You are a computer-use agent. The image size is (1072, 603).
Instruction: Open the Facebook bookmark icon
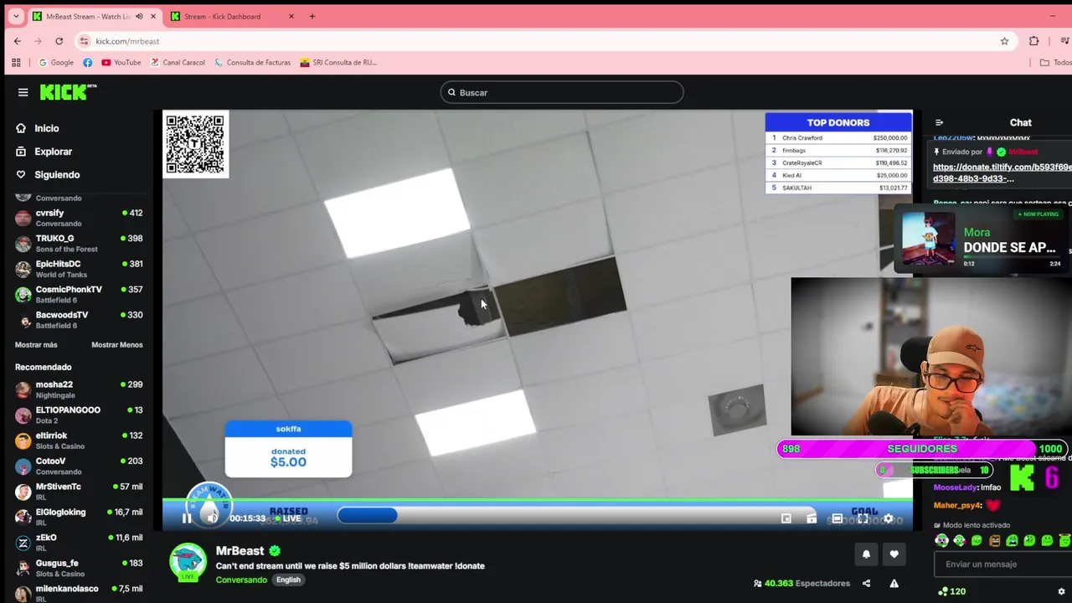click(88, 62)
